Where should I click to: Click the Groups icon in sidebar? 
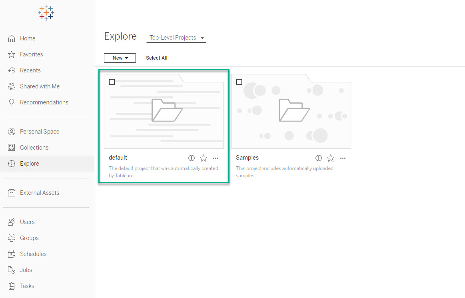pyautogui.click(x=12, y=238)
